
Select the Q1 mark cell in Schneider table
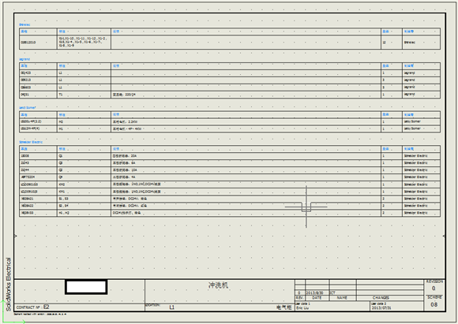pyautogui.click(x=84, y=156)
